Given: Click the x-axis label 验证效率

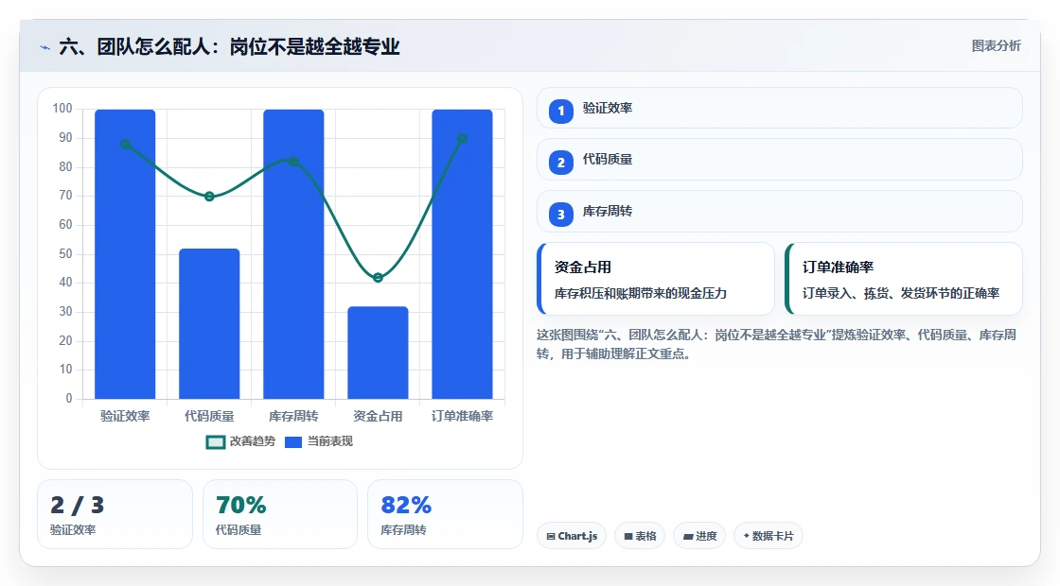Looking at the screenshot, I should point(125,416).
